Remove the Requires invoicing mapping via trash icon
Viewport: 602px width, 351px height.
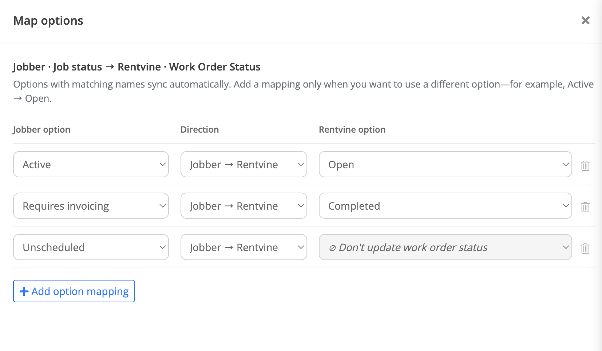pyautogui.click(x=585, y=207)
